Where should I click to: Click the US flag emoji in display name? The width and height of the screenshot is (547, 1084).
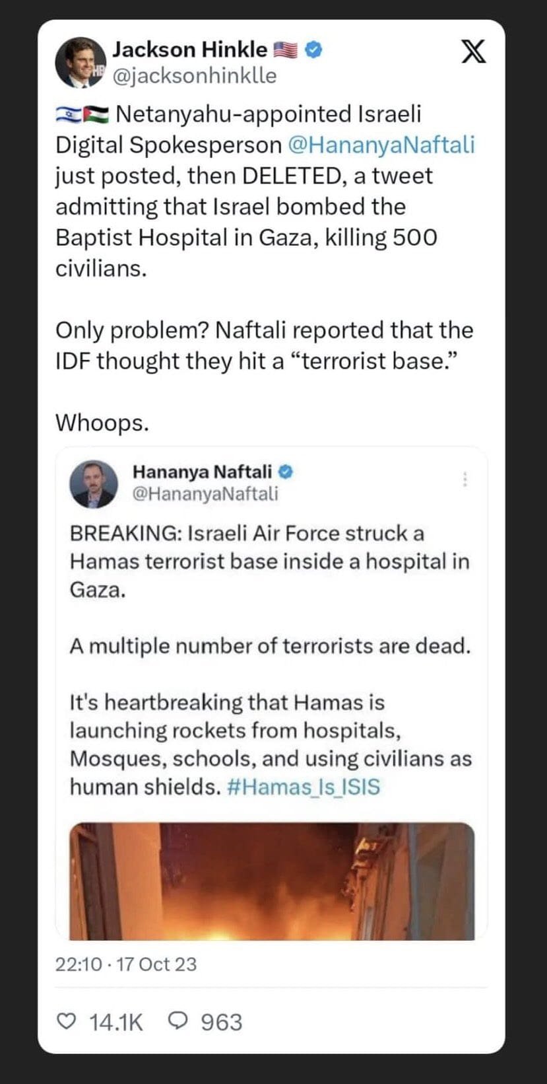point(284,48)
